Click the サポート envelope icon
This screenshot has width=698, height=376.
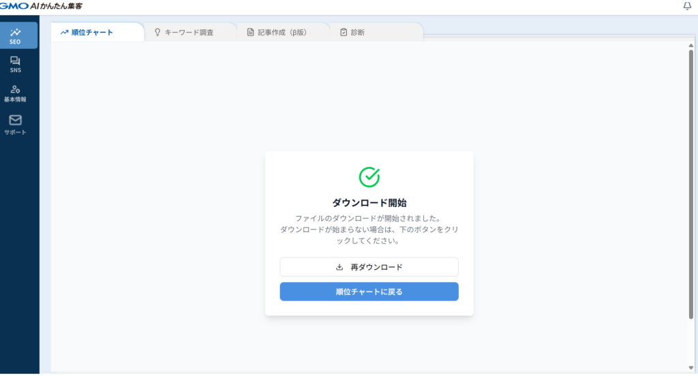tap(15, 120)
